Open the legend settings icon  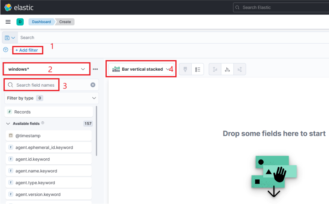(x=198, y=69)
